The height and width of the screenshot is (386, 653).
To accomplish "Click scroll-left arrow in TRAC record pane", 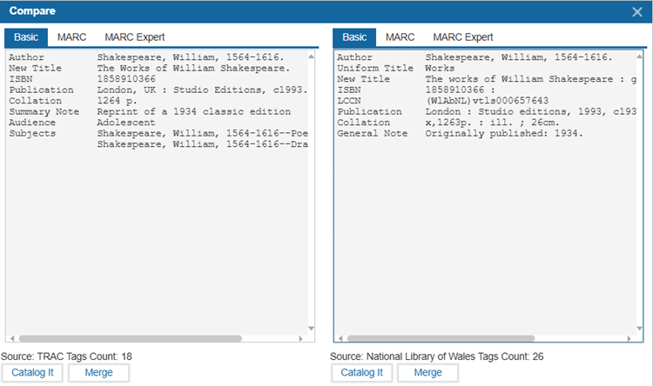I will tap(12, 338).
